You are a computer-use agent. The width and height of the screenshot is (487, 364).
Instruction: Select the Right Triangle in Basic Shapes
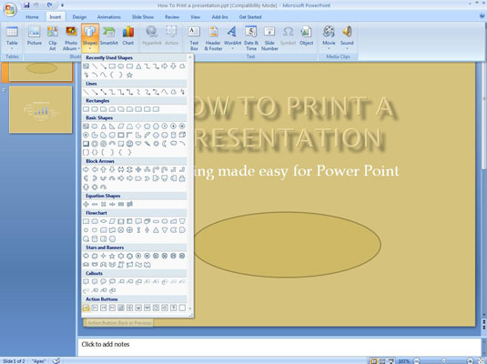(112, 126)
